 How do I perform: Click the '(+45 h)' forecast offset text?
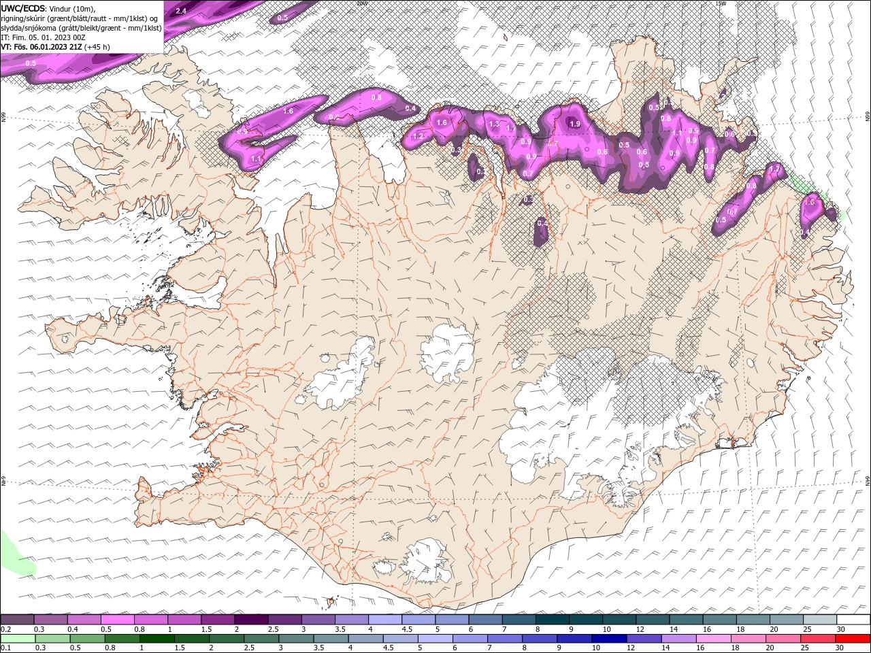click(x=98, y=47)
